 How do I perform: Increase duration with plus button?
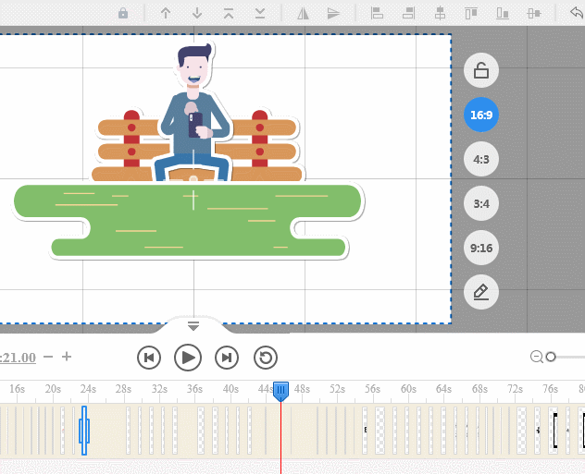pos(67,357)
